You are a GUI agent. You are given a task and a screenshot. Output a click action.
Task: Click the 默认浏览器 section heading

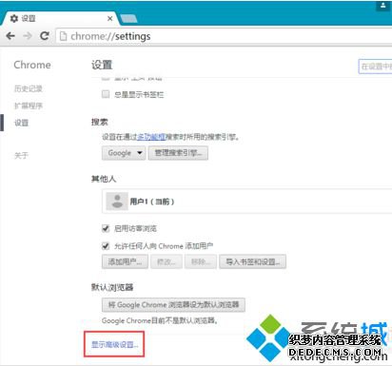(112, 287)
